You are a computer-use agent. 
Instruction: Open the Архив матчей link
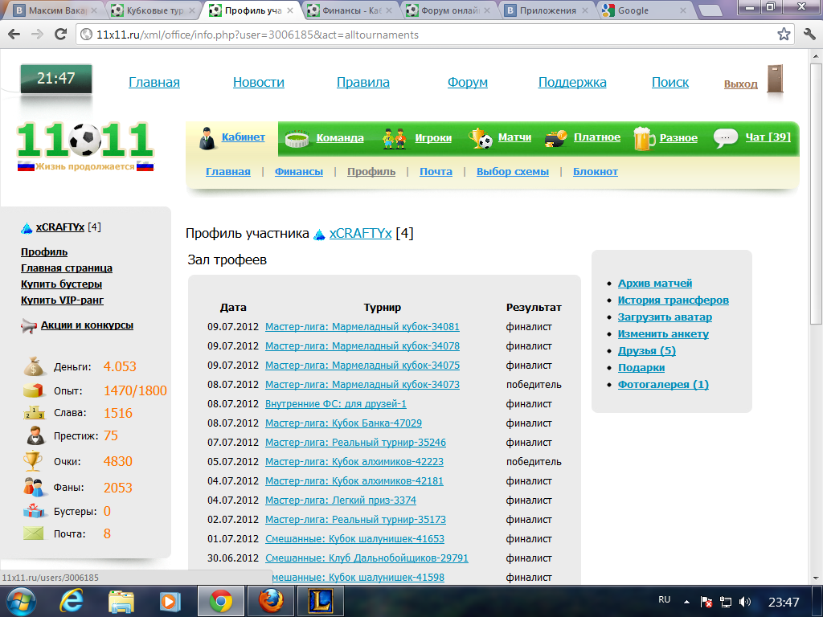coord(654,284)
